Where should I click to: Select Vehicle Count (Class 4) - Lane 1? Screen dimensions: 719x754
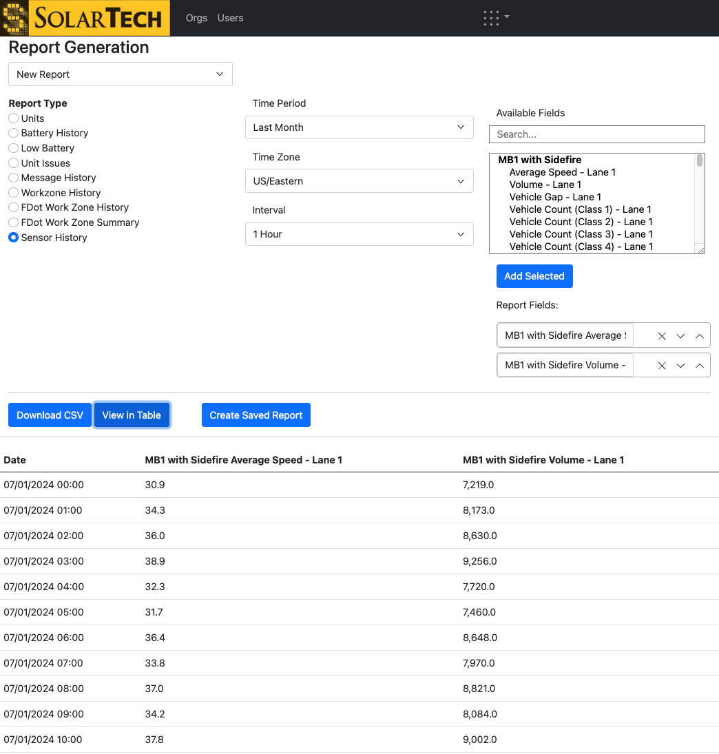click(x=581, y=247)
